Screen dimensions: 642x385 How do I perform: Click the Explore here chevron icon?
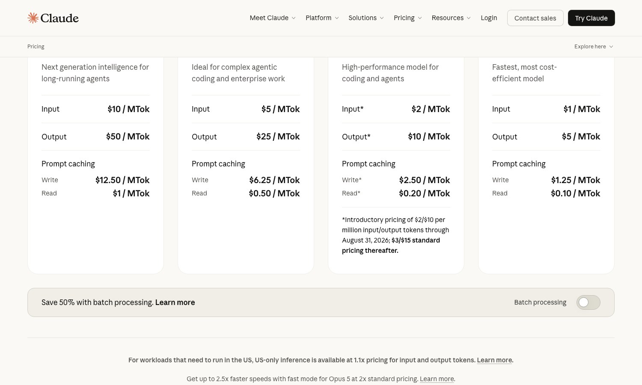click(611, 47)
